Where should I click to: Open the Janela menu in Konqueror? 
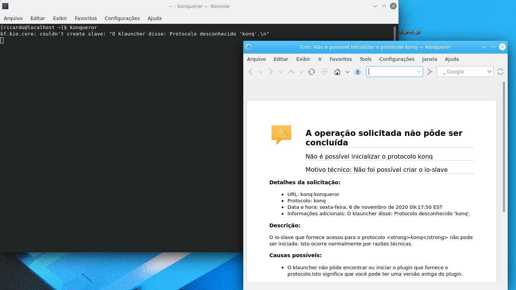pyautogui.click(x=430, y=59)
